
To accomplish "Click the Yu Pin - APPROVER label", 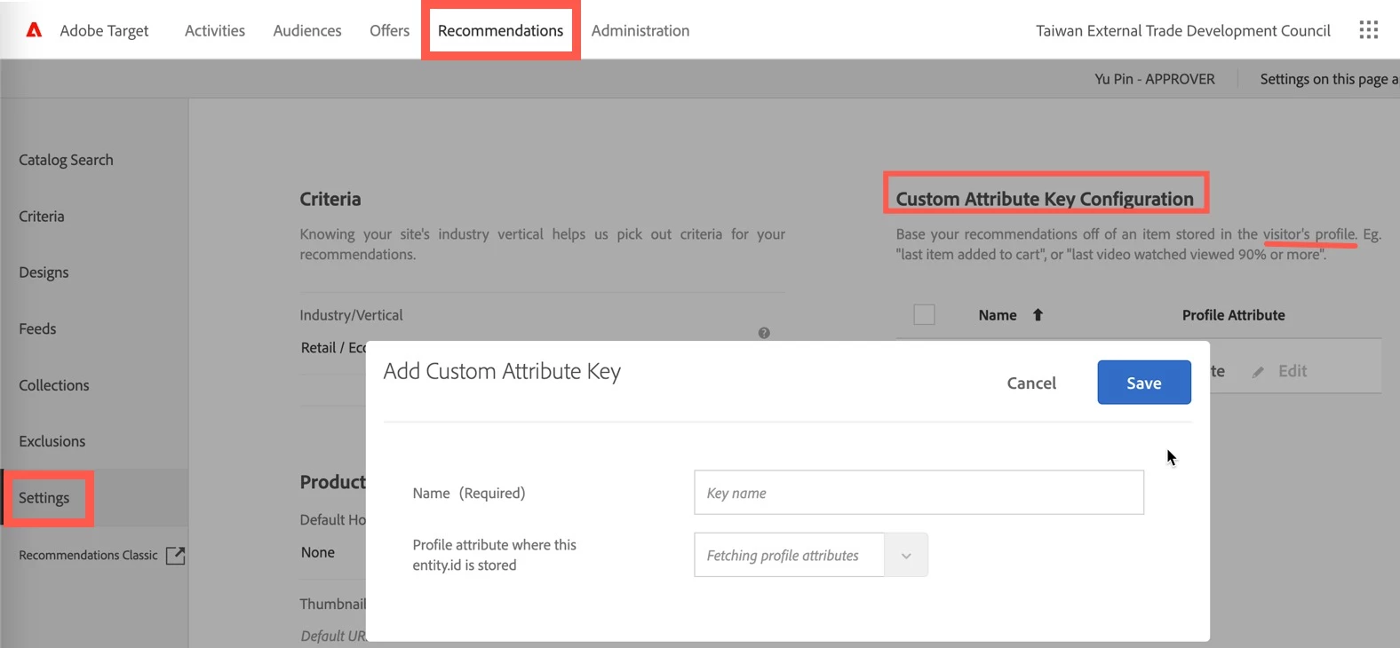I will coord(1155,79).
